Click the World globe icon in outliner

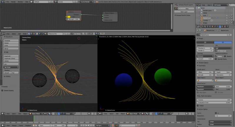tap(202, 13)
